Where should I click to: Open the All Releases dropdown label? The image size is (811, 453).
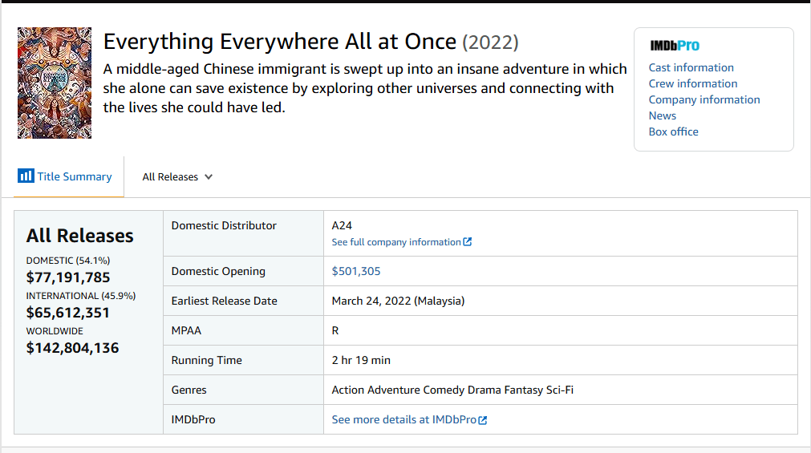(170, 177)
